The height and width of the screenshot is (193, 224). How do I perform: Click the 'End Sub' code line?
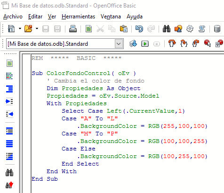(45, 179)
